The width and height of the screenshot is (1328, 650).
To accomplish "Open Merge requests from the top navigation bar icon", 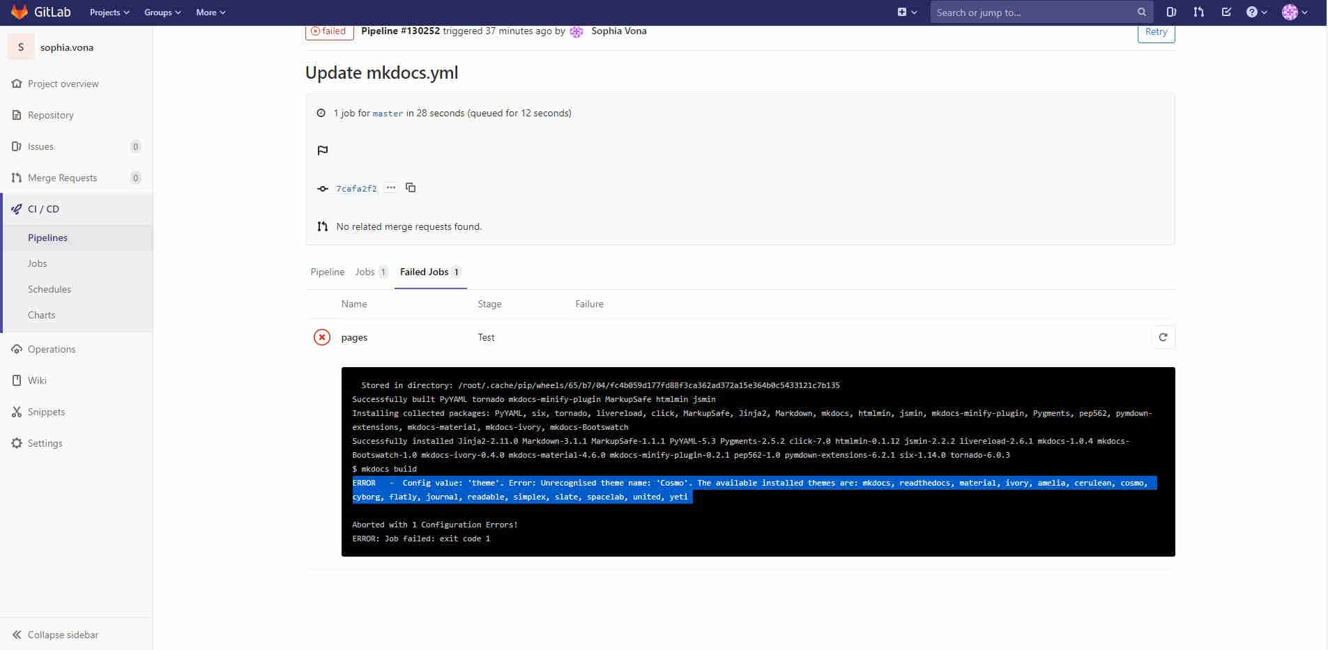I will coord(1198,12).
